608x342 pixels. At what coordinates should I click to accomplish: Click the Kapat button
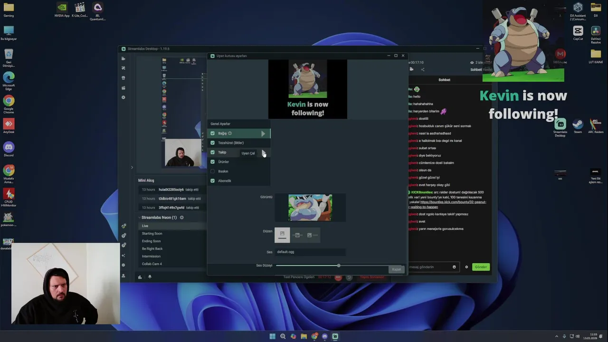pos(397,269)
